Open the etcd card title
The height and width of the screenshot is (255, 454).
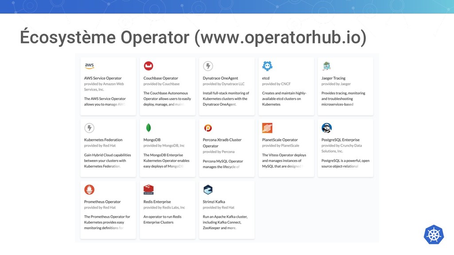266,78
